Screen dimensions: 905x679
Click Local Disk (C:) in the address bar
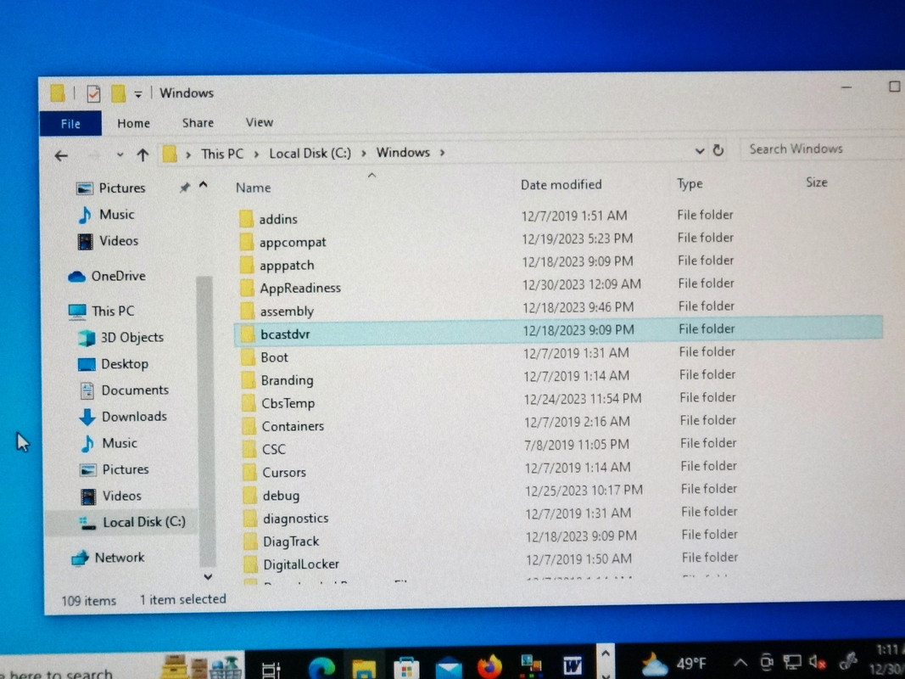pos(310,153)
